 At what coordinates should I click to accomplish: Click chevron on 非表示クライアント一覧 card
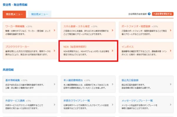112,105
